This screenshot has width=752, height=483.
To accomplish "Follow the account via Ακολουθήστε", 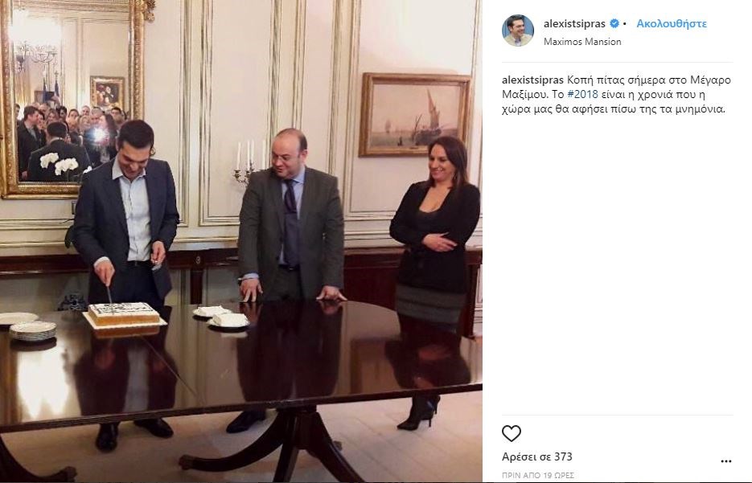I will [x=672, y=23].
